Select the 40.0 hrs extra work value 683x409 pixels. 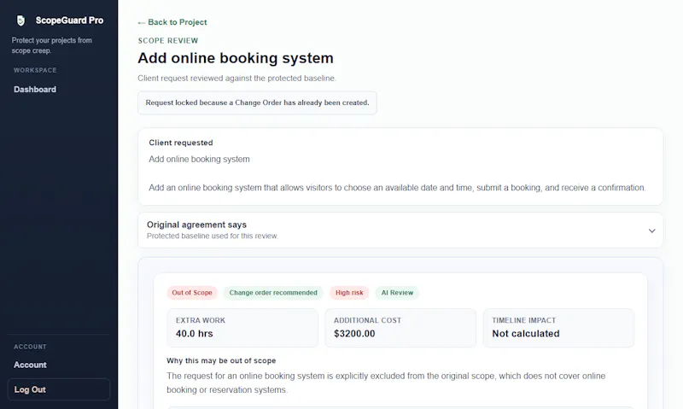coord(195,334)
